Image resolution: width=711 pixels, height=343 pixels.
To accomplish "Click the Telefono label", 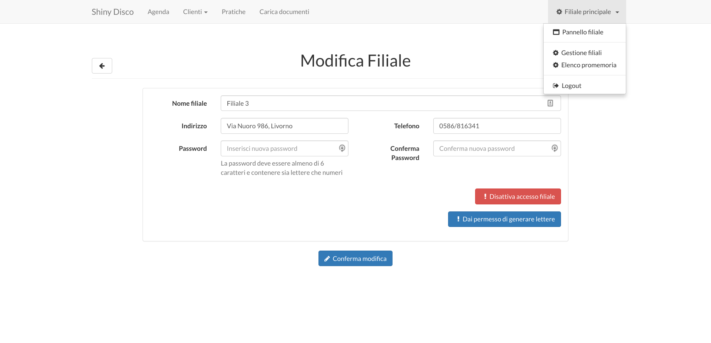I will point(407,126).
